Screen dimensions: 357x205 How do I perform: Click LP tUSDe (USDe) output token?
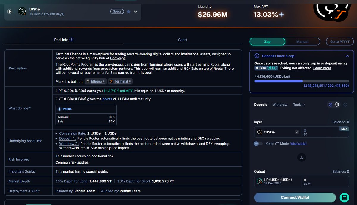point(278,181)
